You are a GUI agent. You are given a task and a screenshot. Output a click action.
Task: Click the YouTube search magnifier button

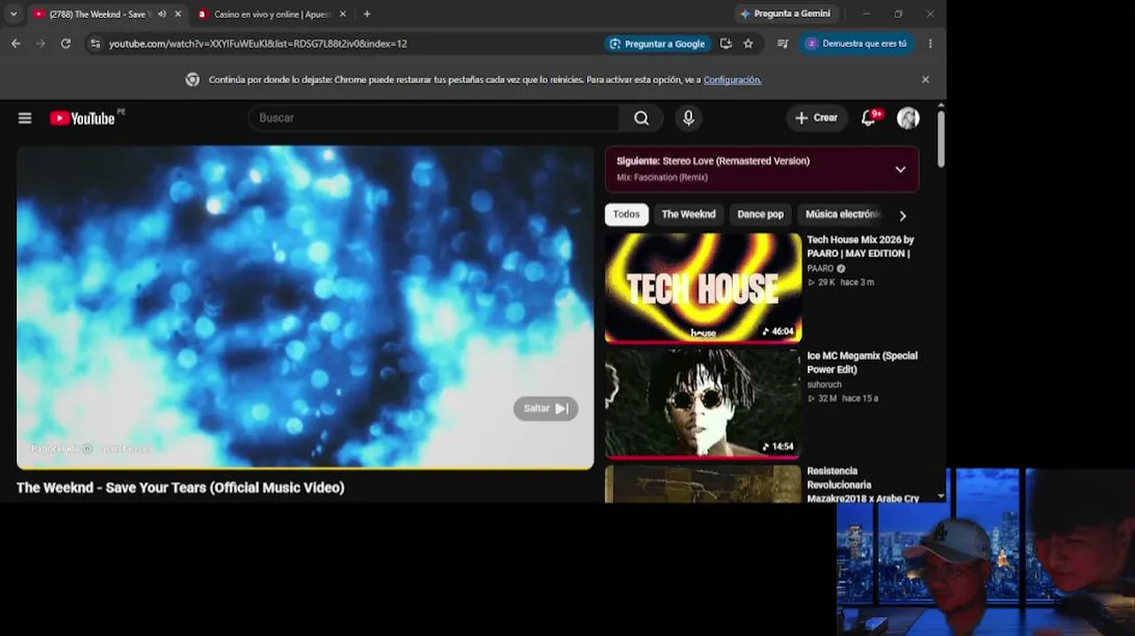642,117
